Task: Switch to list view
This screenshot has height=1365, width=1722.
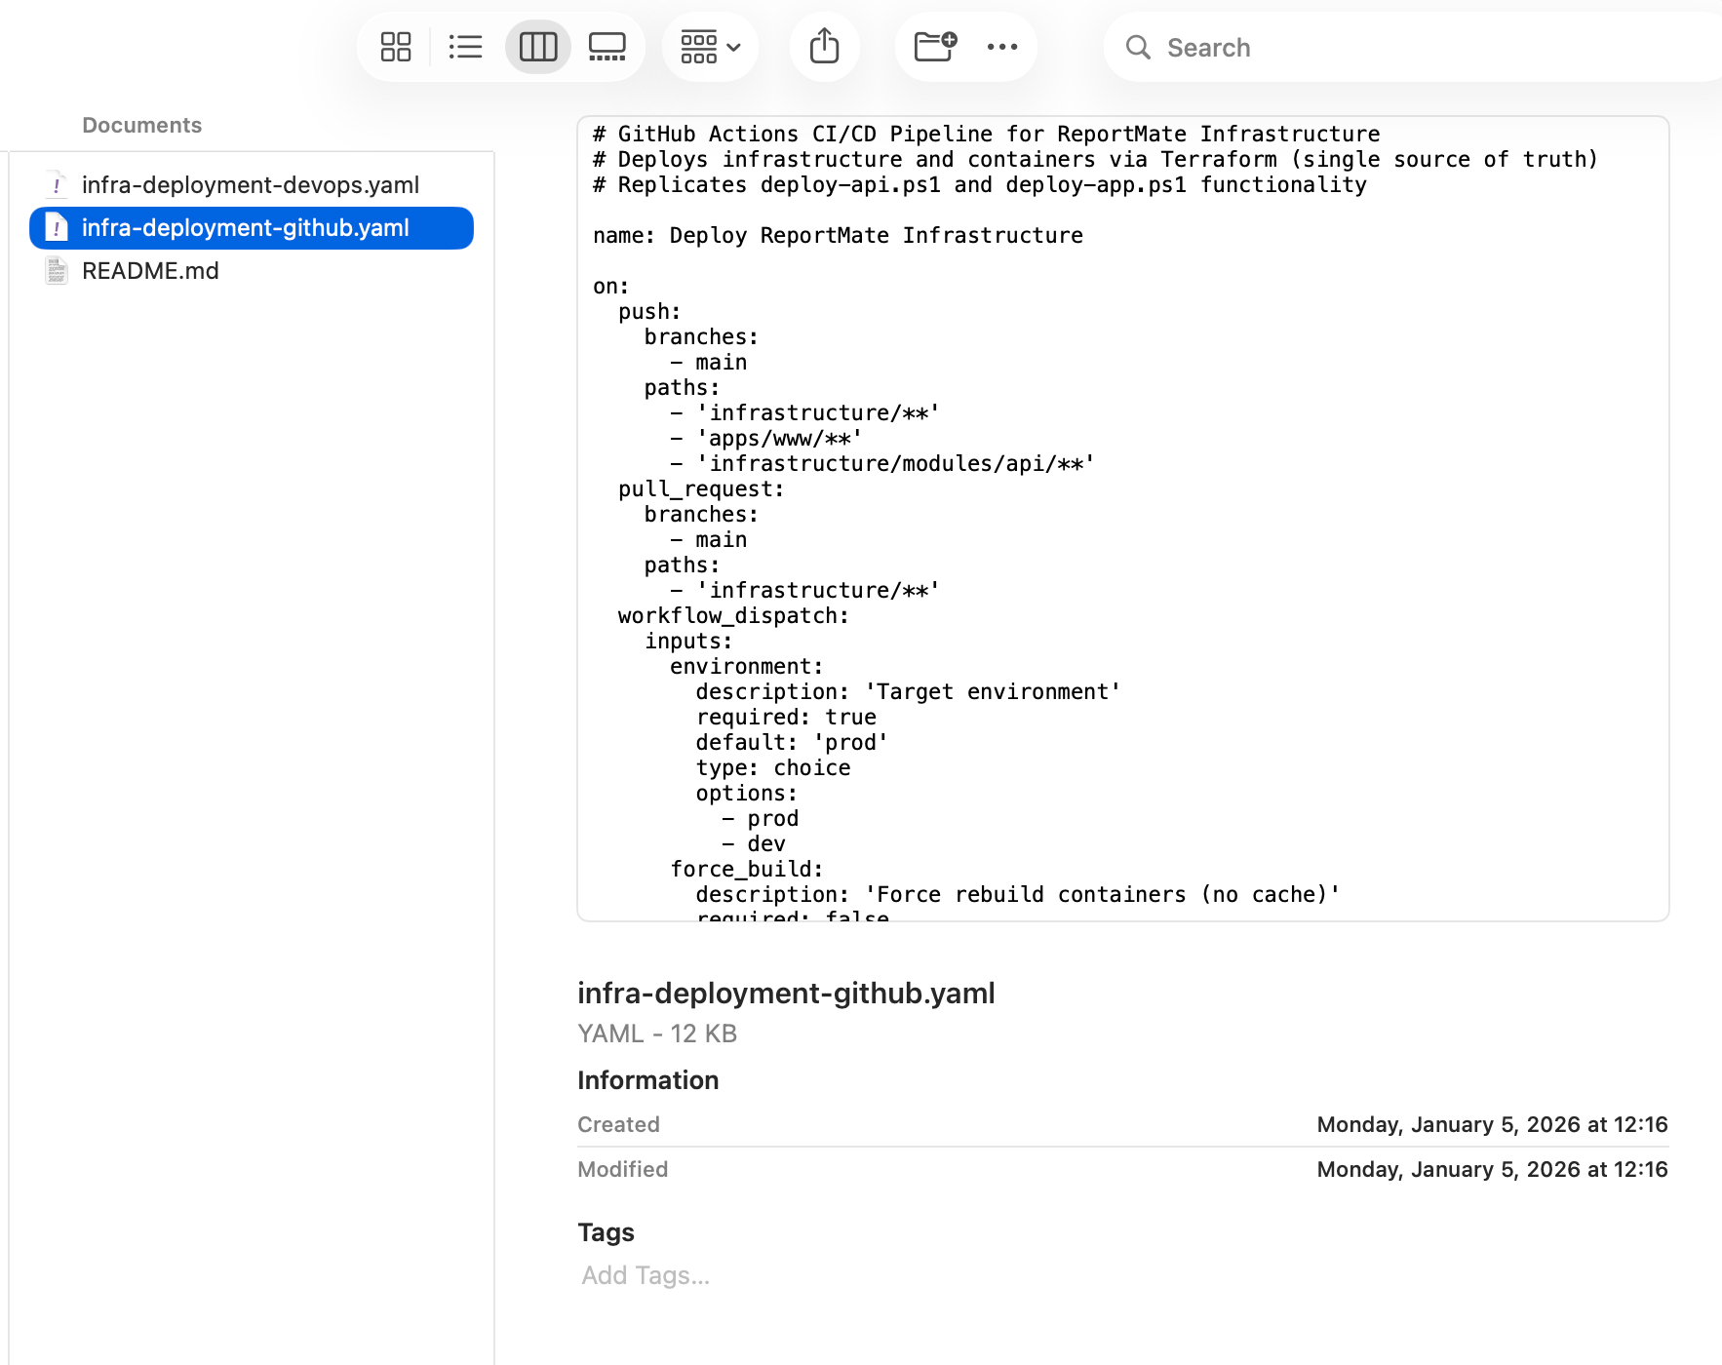Action: [466, 47]
